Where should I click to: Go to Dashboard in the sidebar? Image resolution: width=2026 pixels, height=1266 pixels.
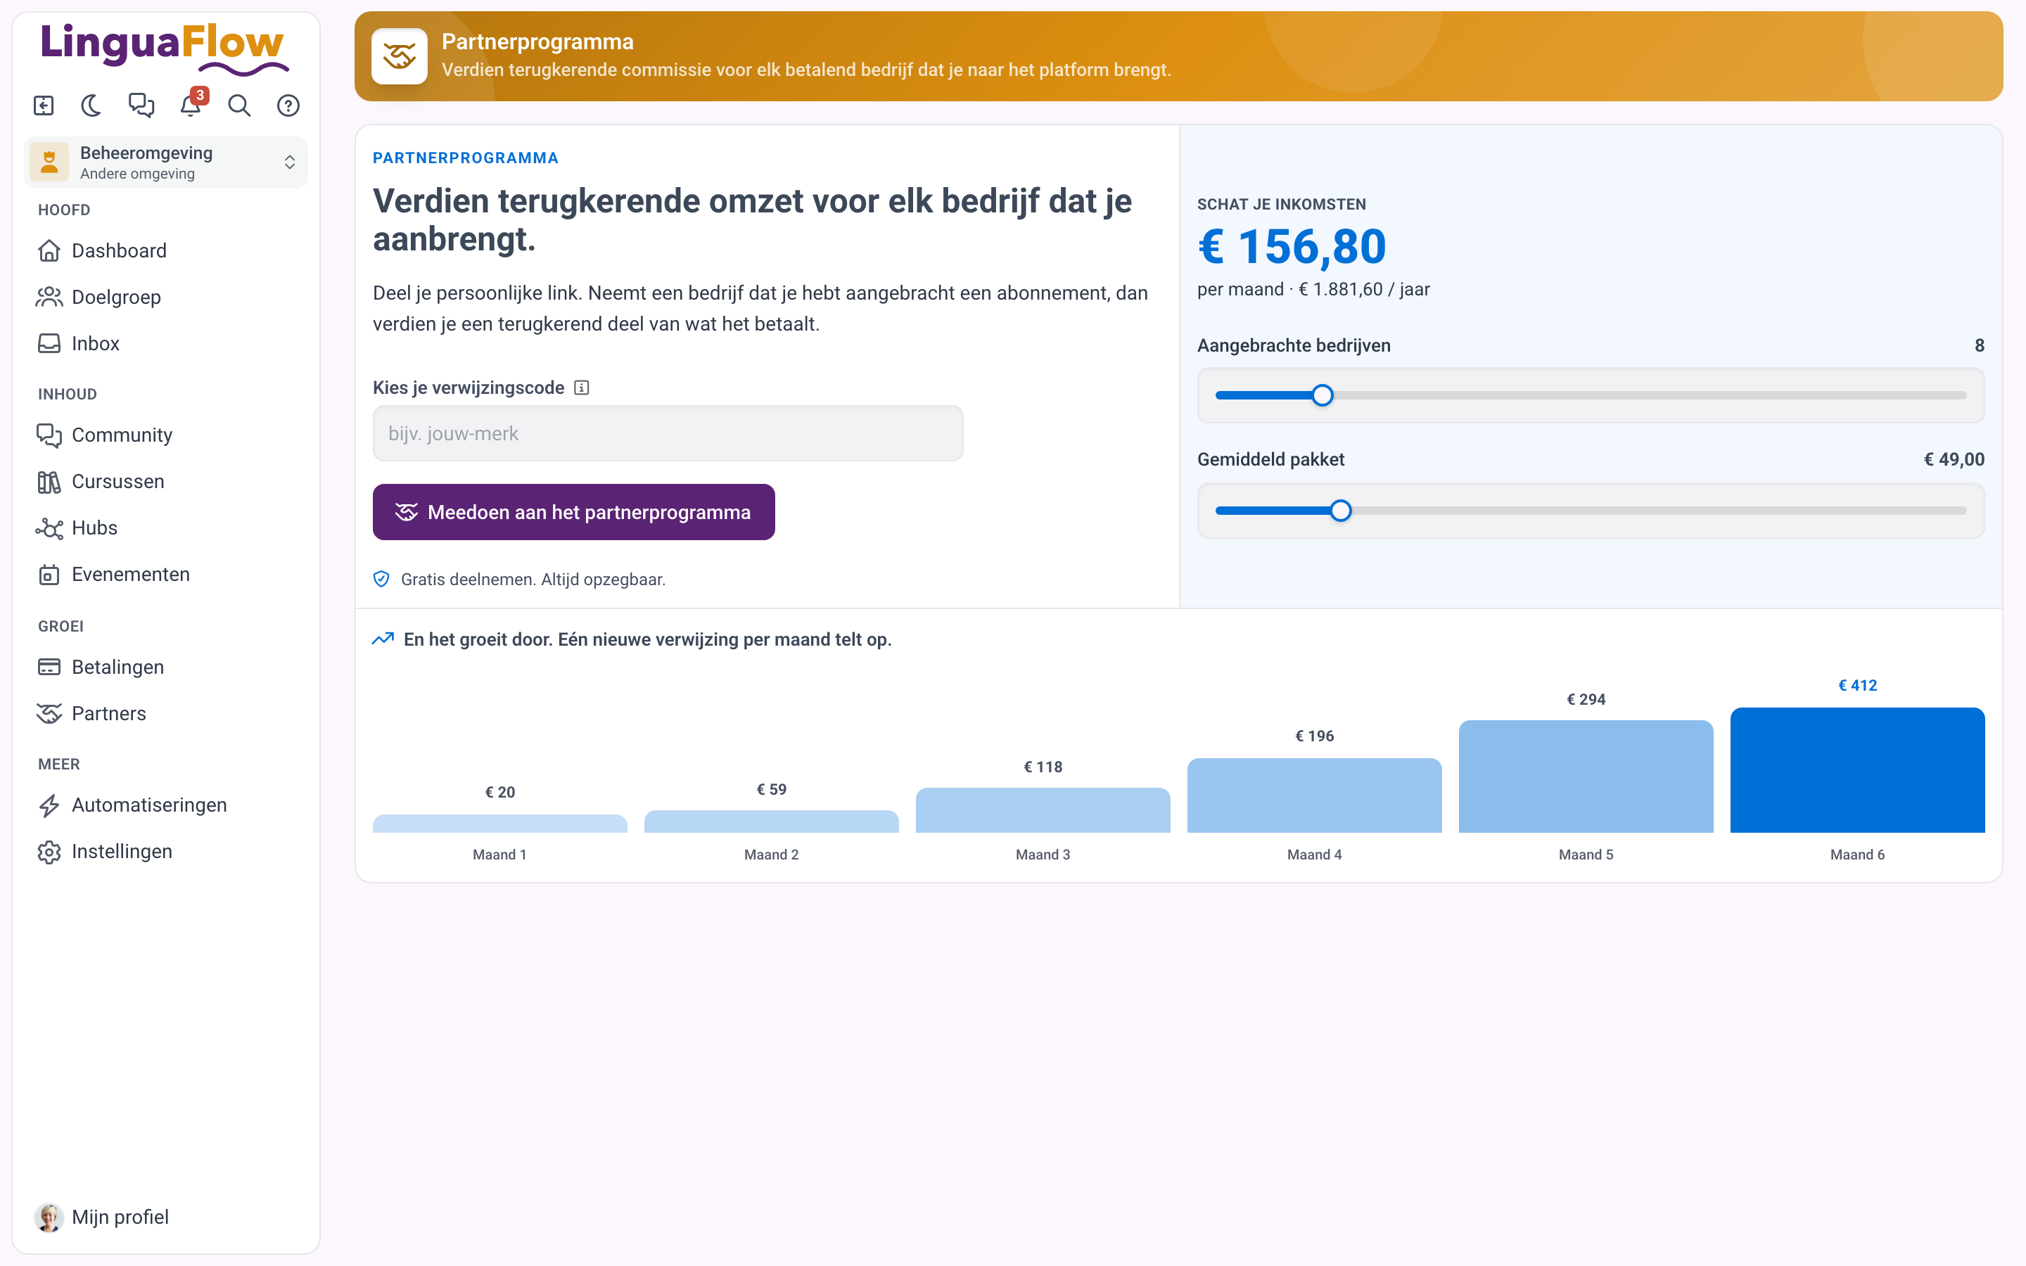point(166,250)
